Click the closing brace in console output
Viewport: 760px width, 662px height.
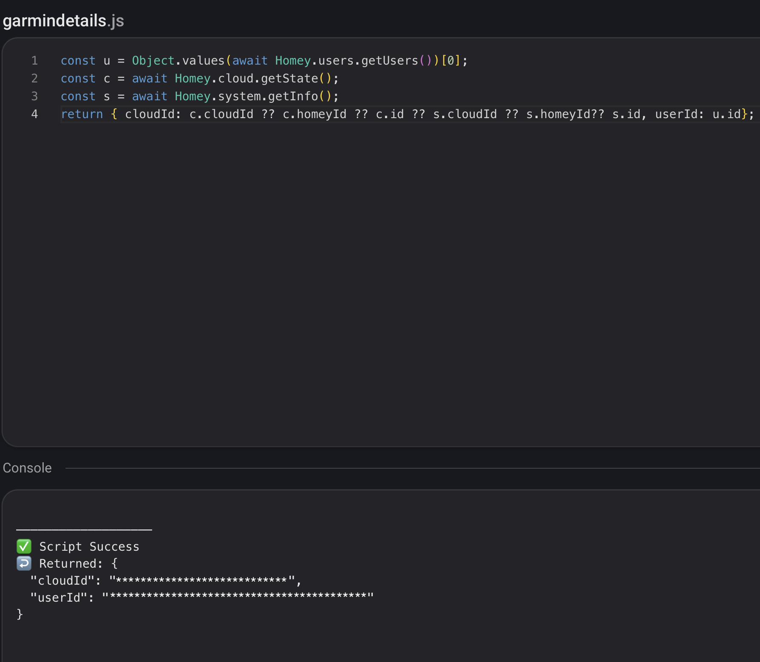(x=20, y=614)
